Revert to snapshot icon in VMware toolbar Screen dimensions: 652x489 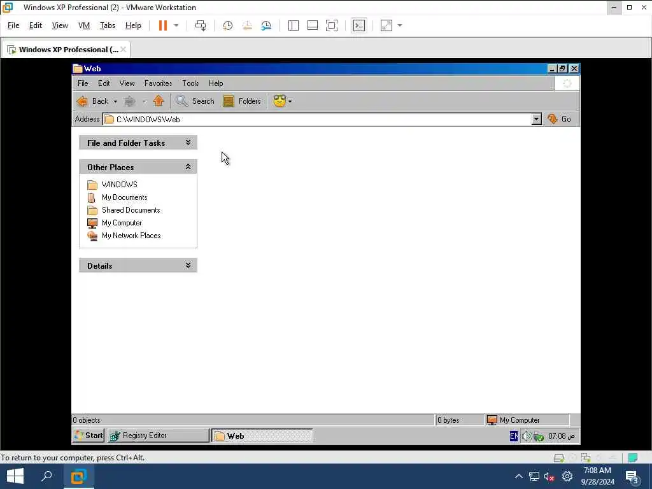click(247, 25)
